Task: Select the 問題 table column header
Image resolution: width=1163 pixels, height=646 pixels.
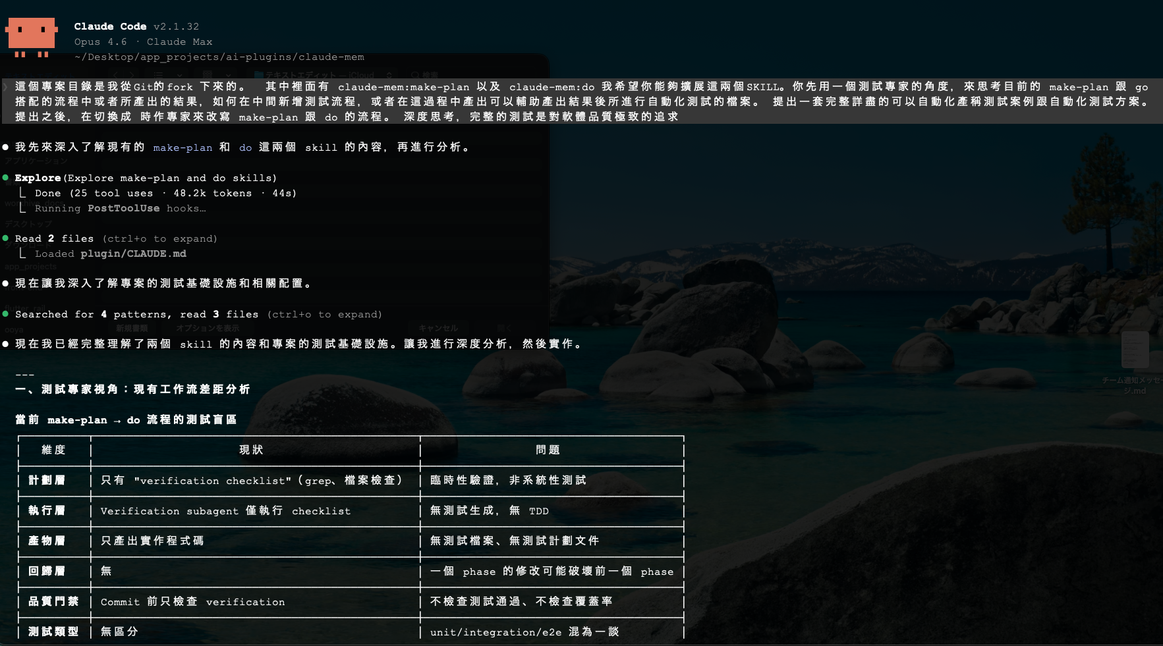Action: coord(548,450)
